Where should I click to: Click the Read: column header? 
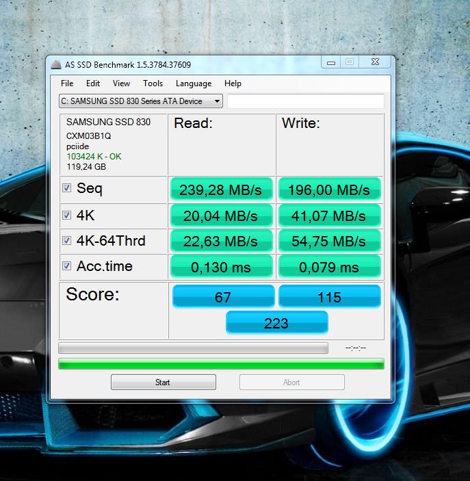coord(193,123)
